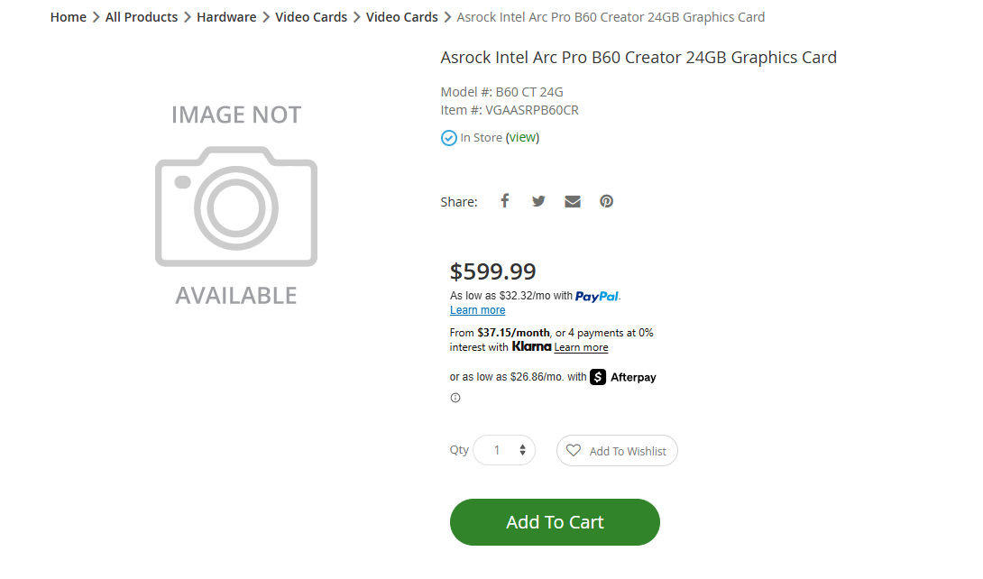Open the payment info tooltip icon

[x=455, y=397]
